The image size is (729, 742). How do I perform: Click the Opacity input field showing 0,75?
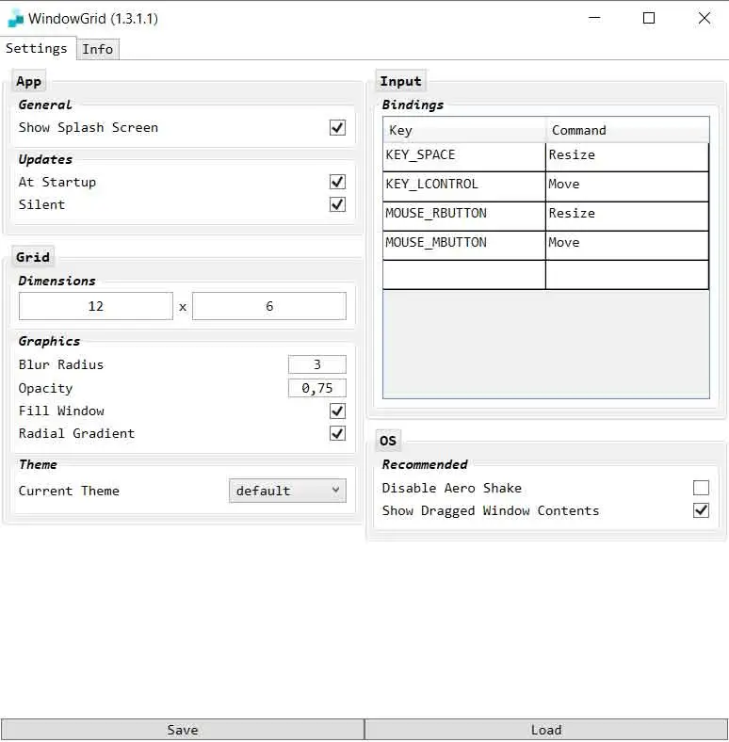coord(317,388)
